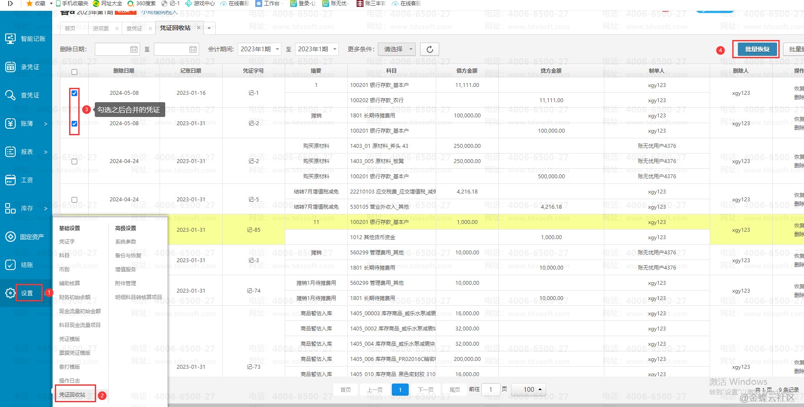
Task: Select 备份与恢复 in settings menu
Action: (x=128, y=256)
